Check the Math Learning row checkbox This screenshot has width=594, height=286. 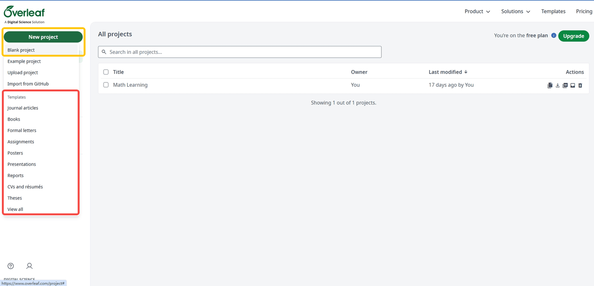click(106, 85)
